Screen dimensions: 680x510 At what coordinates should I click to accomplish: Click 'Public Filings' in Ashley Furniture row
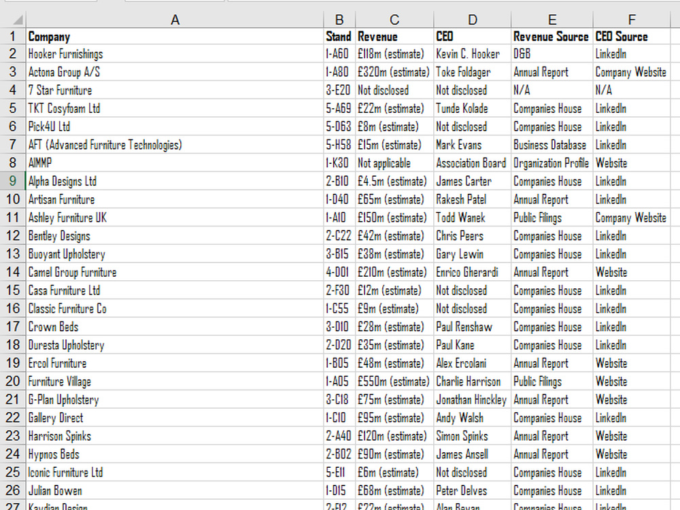coord(552,218)
